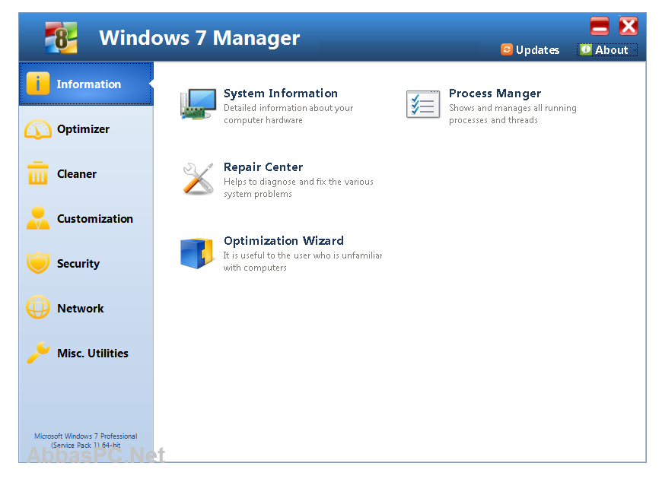Open System Information title link

[281, 94]
